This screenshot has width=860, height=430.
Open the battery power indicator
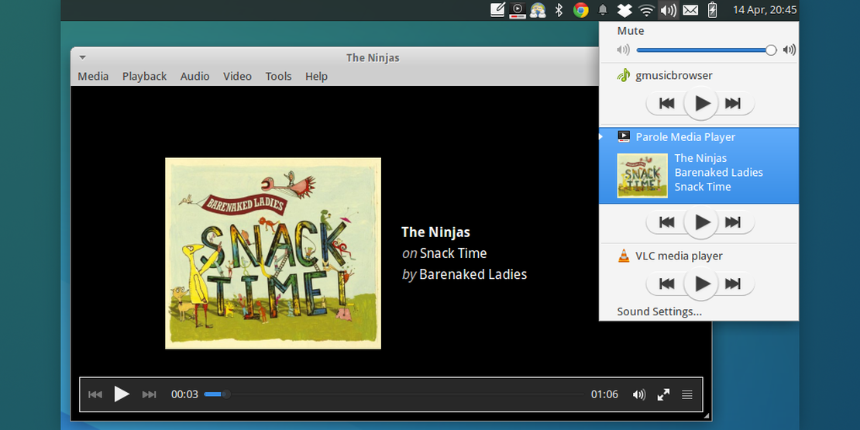pyautogui.click(x=713, y=10)
